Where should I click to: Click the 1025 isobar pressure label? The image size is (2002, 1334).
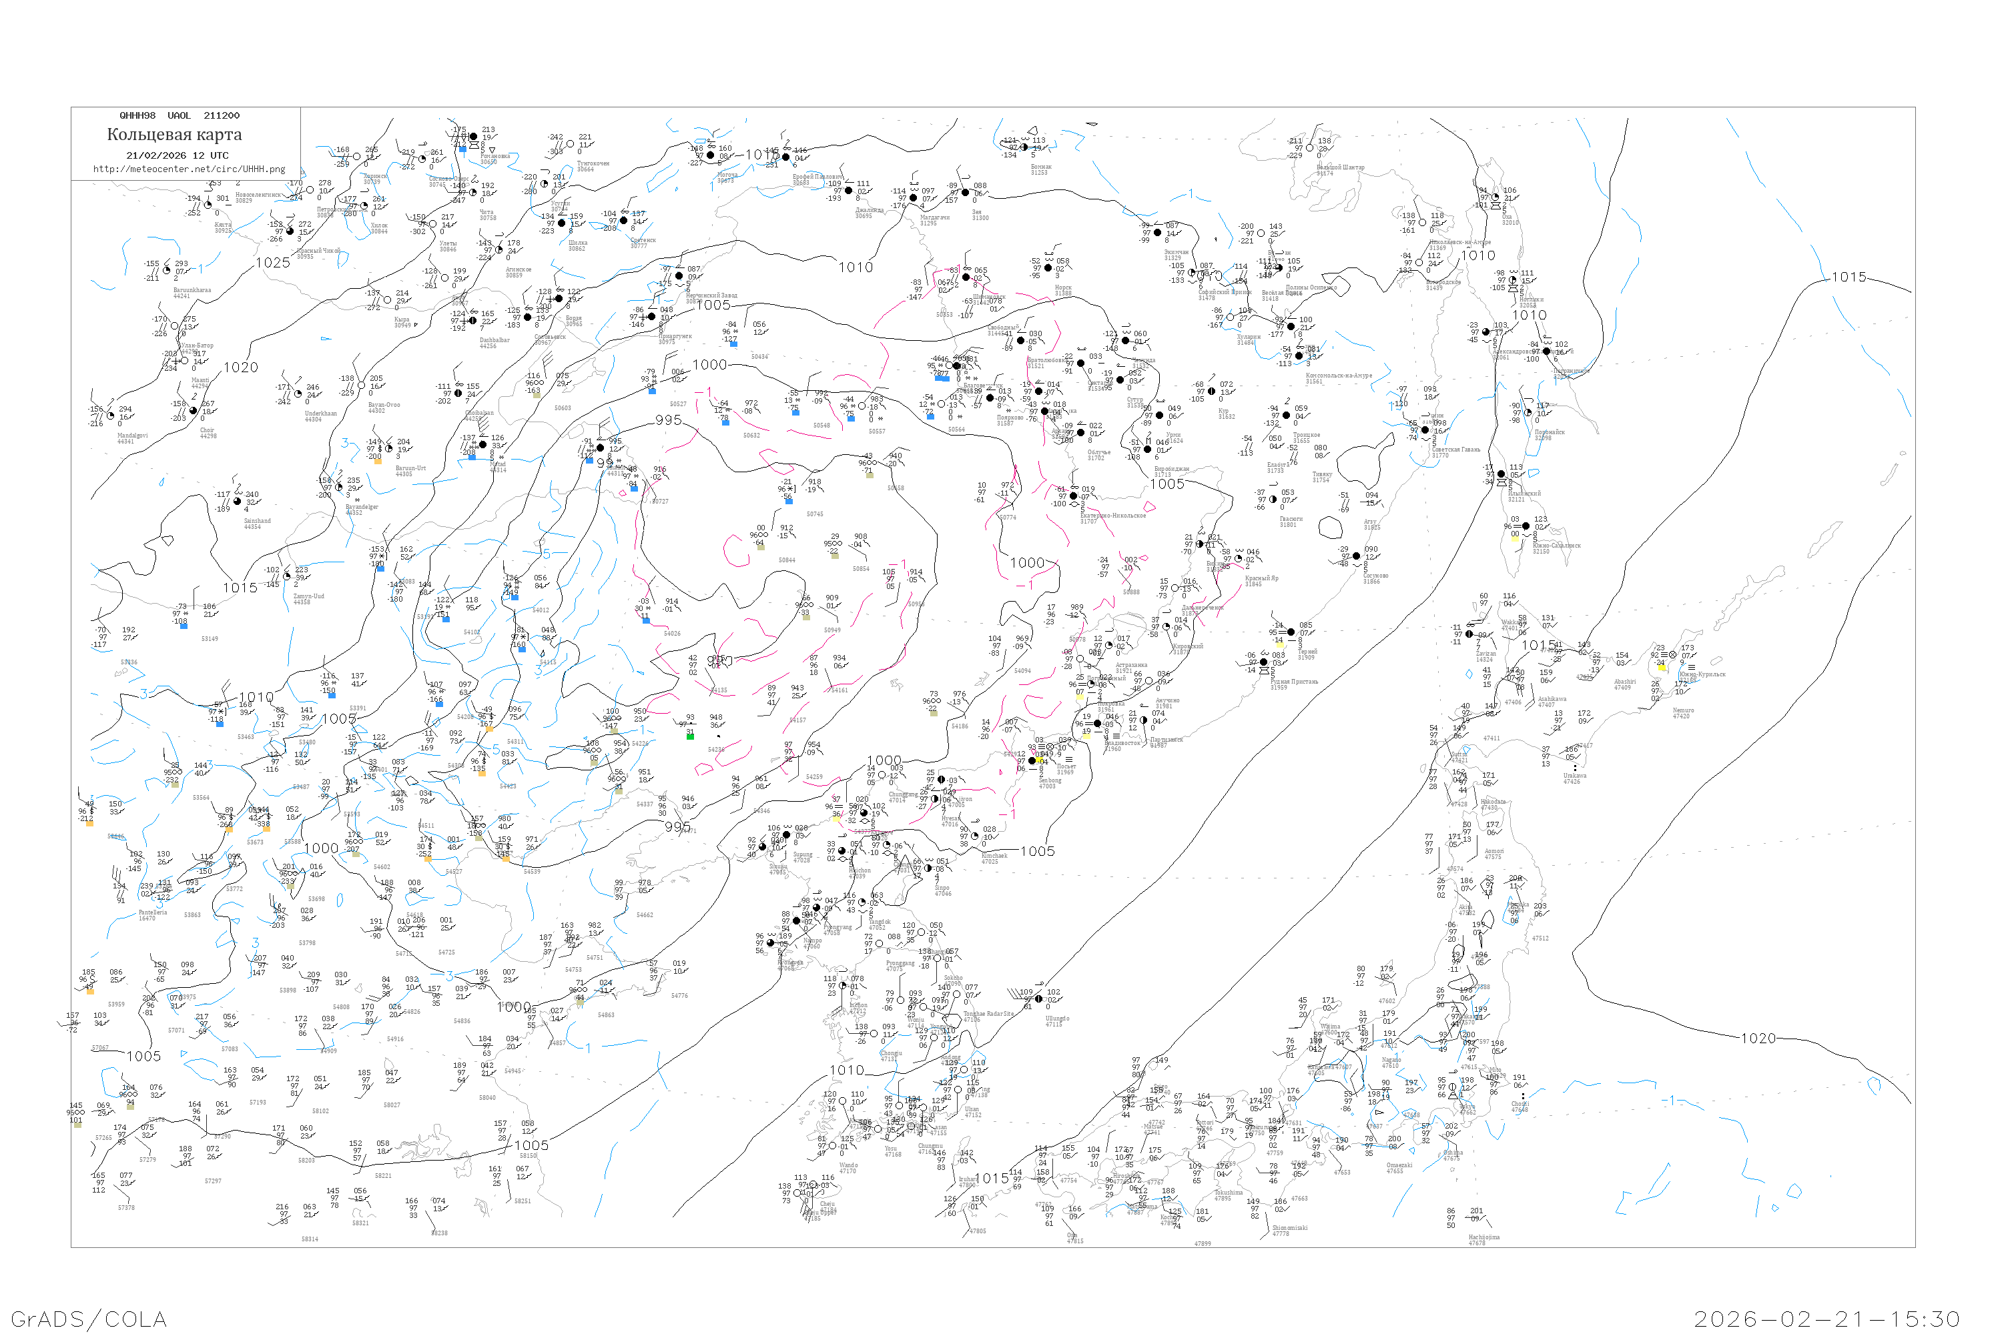coord(272,263)
